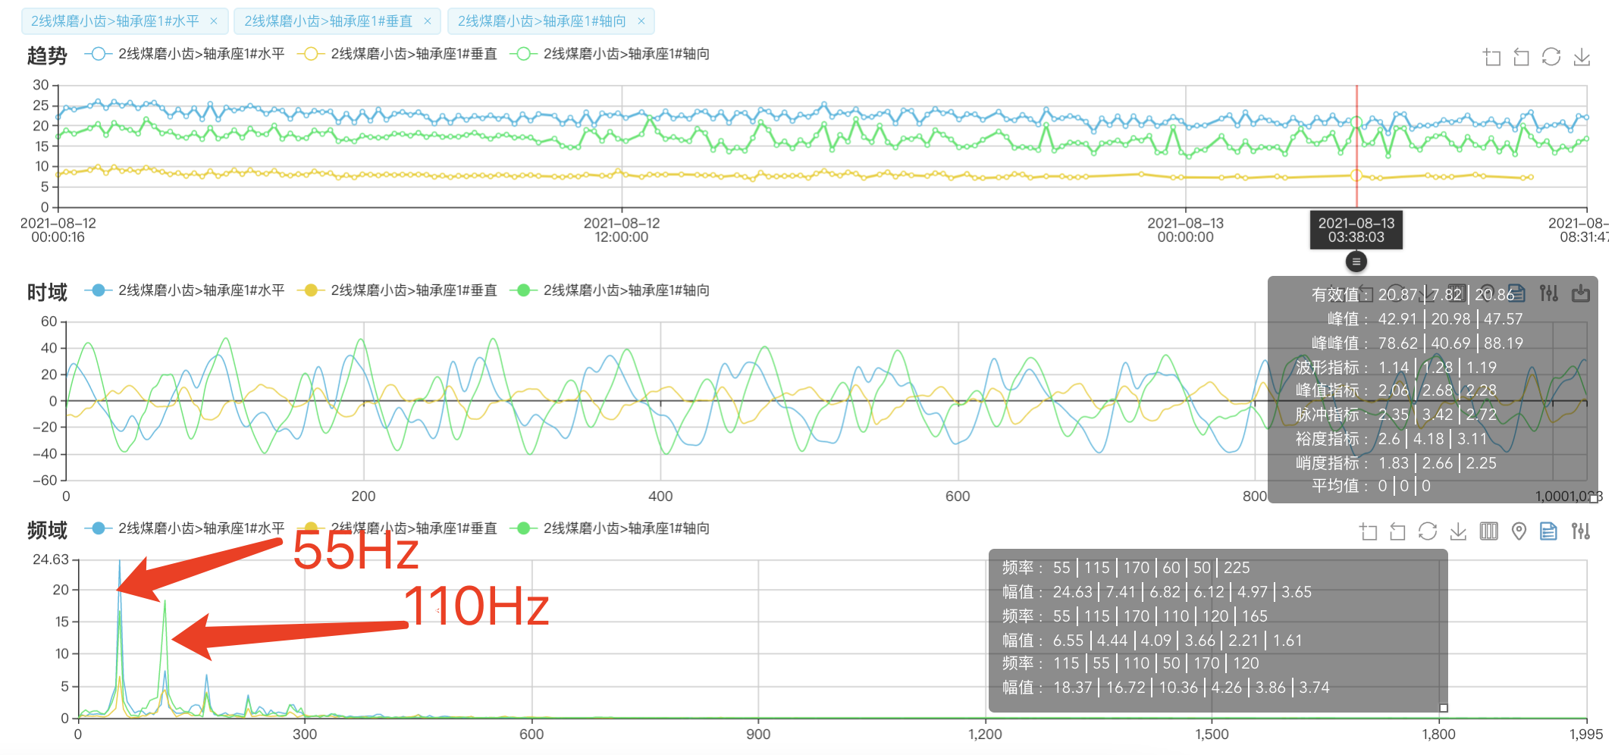This screenshot has height=755, width=1618.
Task: Toggle the 轴向 series in frequency domain legend
Action: point(610,528)
